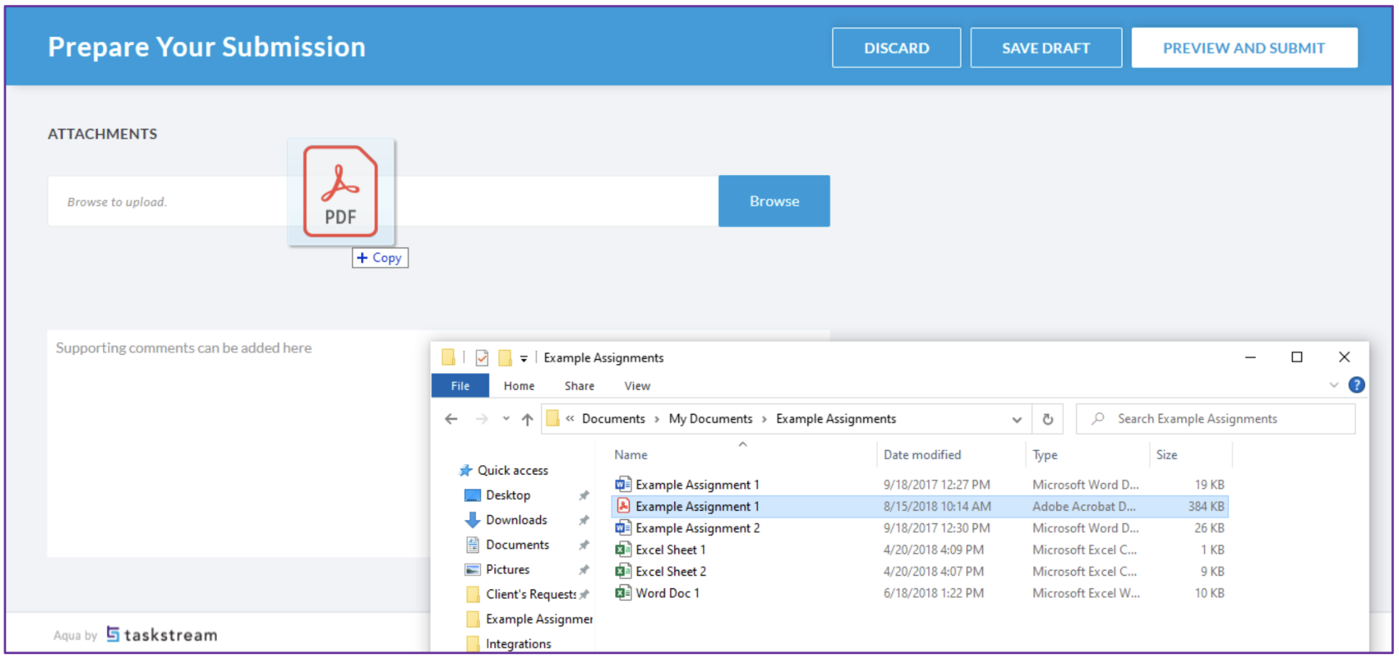This screenshot has height=662, width=1399.
Task: Click Excel icon of Excel Sheet 2
Action: [622, 572]
